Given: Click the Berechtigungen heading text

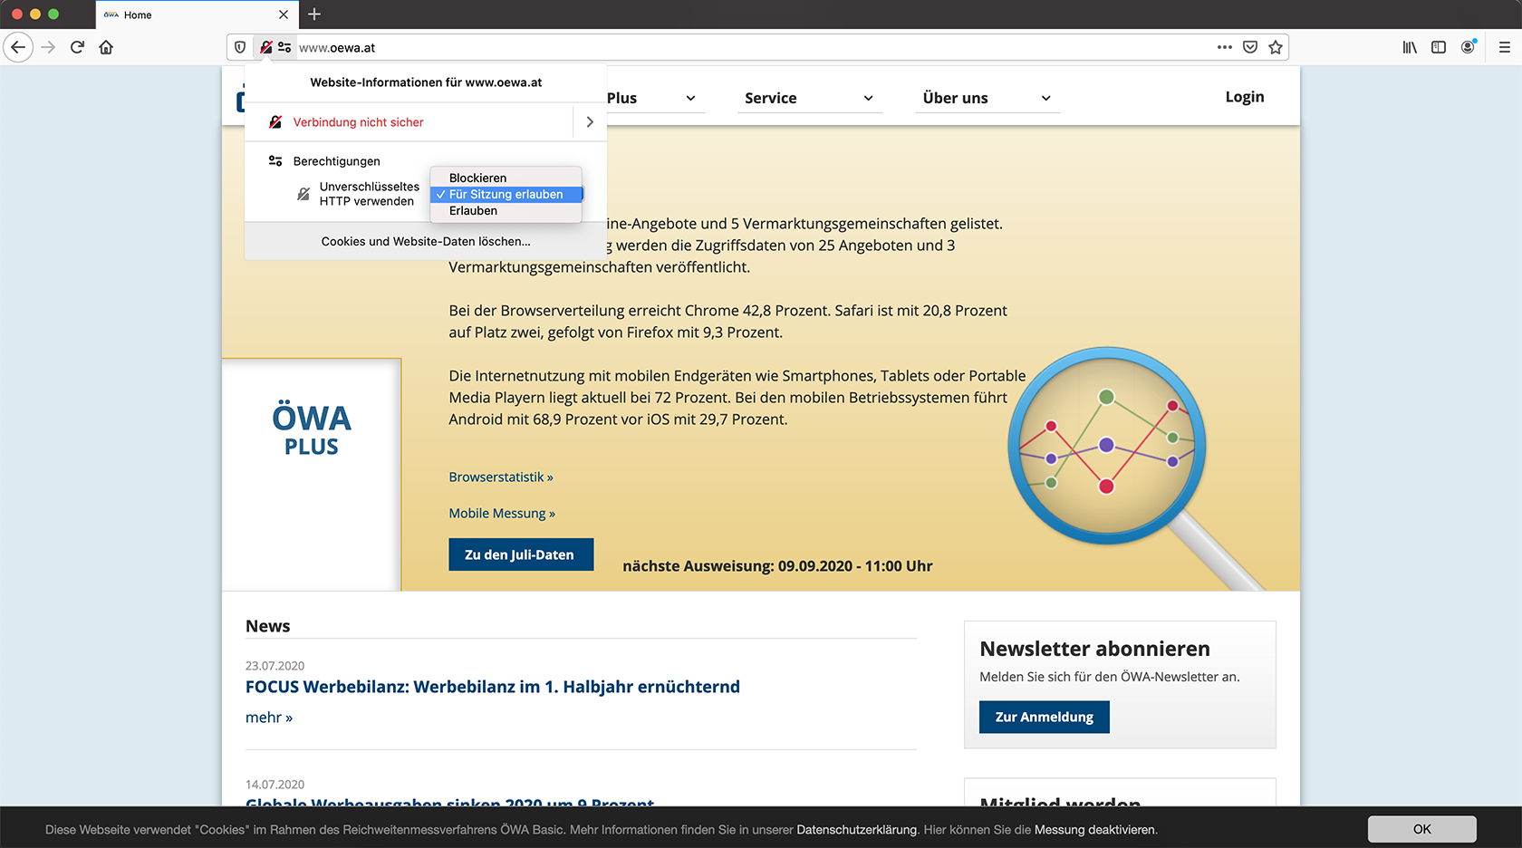Looking at the screenshot, I should [337, 161].
